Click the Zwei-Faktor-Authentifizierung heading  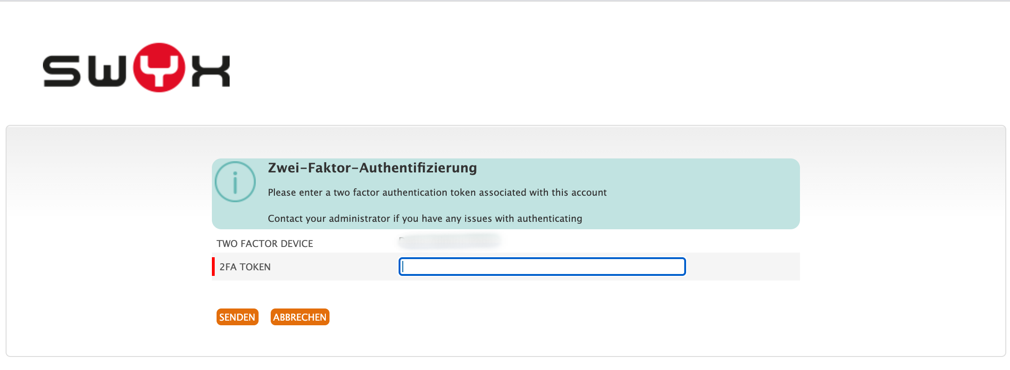click(372, 168)
